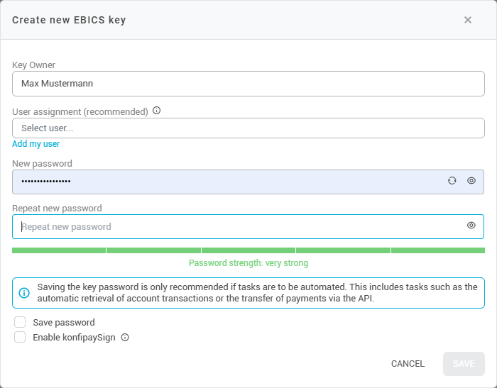Click the 'Password strength: very strong' text
Viewport: 497px width, 388px height.
pyautogui.click(x=248, y=263)
